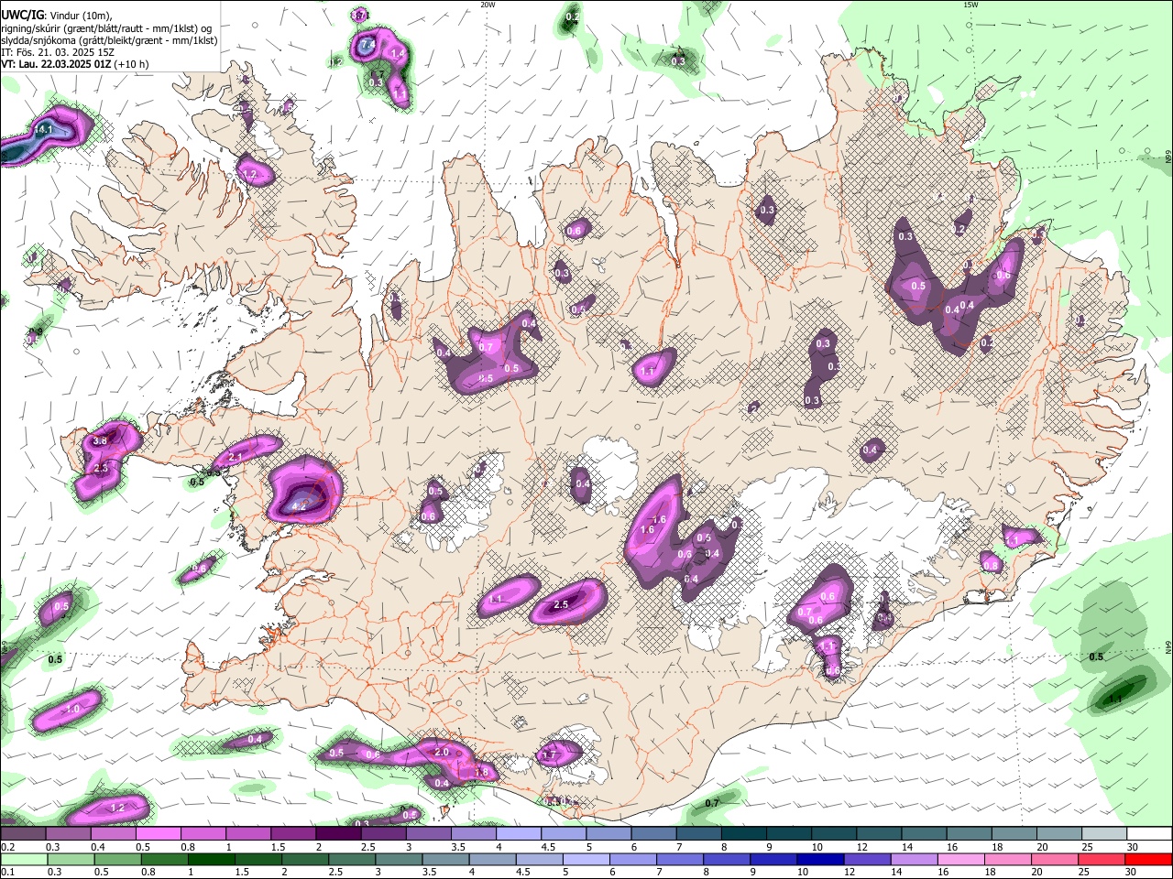1173x879 pixels.
Task: Pick the dusky mauve snow swatch at 0.2
Action: click(x=23, y=834)
